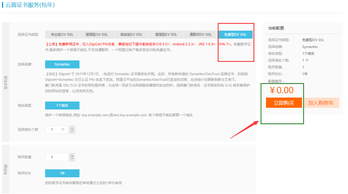Decrease 购买数量 with the down arrow
This screenshot has width=348, height=194.
[72, 159]
